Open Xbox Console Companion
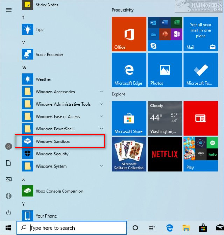 pyautogui.click(x=62, y=191)
